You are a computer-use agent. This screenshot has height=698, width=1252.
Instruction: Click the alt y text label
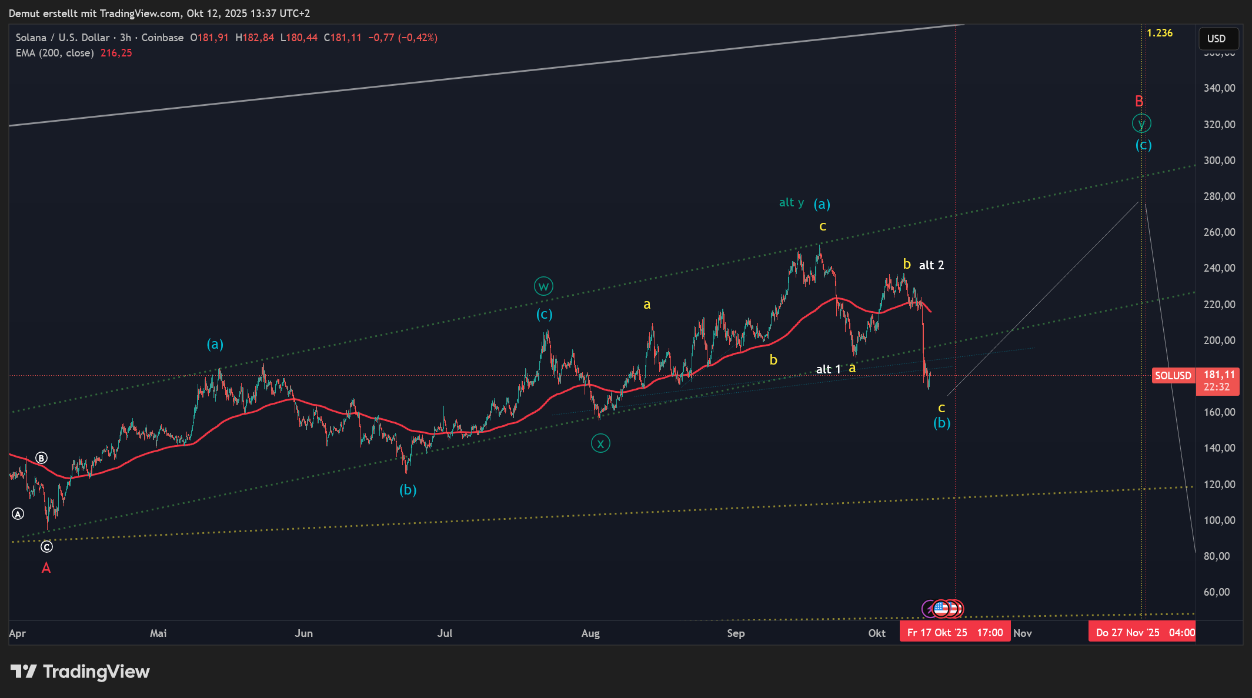click(x=791, y=202)
